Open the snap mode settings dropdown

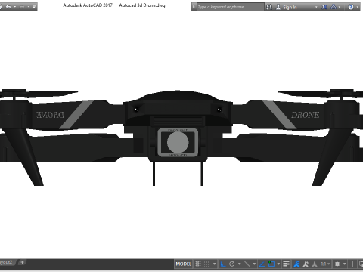coord(215,264)
